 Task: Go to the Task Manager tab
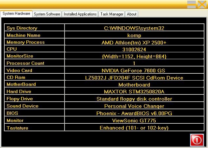112,14
